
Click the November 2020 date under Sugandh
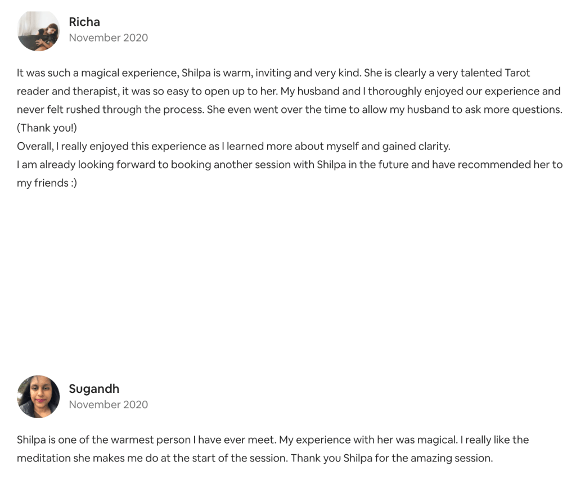tap(108, 404)
